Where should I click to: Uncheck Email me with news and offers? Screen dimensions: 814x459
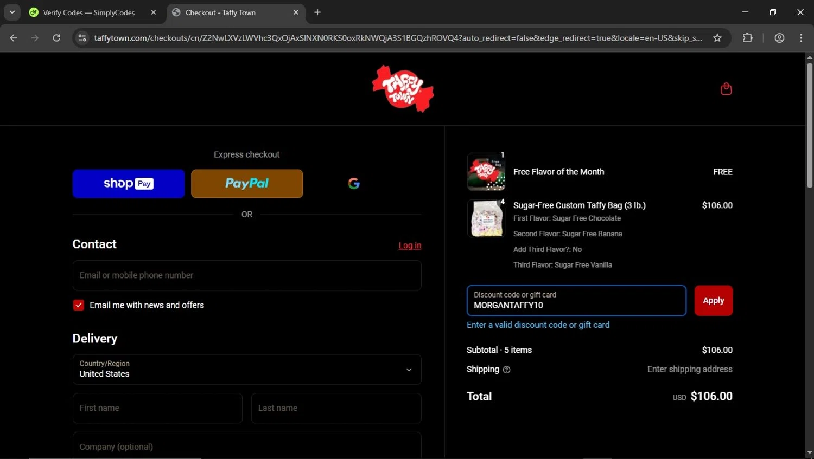point(79,305)
